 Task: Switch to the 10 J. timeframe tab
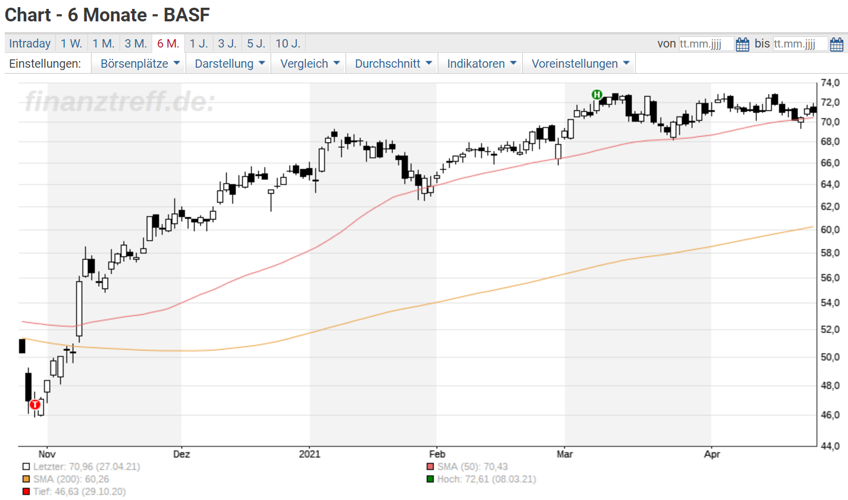[x=288, y=43]
